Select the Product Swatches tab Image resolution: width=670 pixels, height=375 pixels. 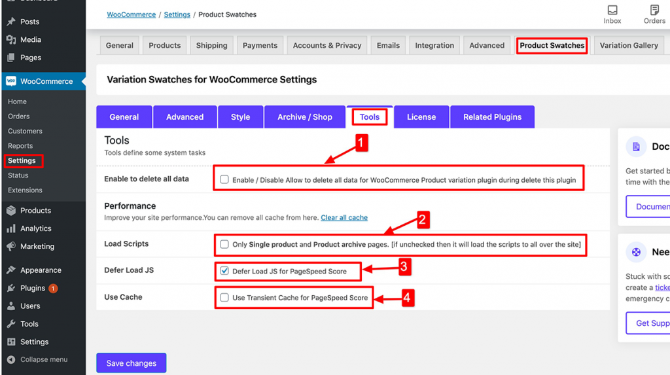552,45
